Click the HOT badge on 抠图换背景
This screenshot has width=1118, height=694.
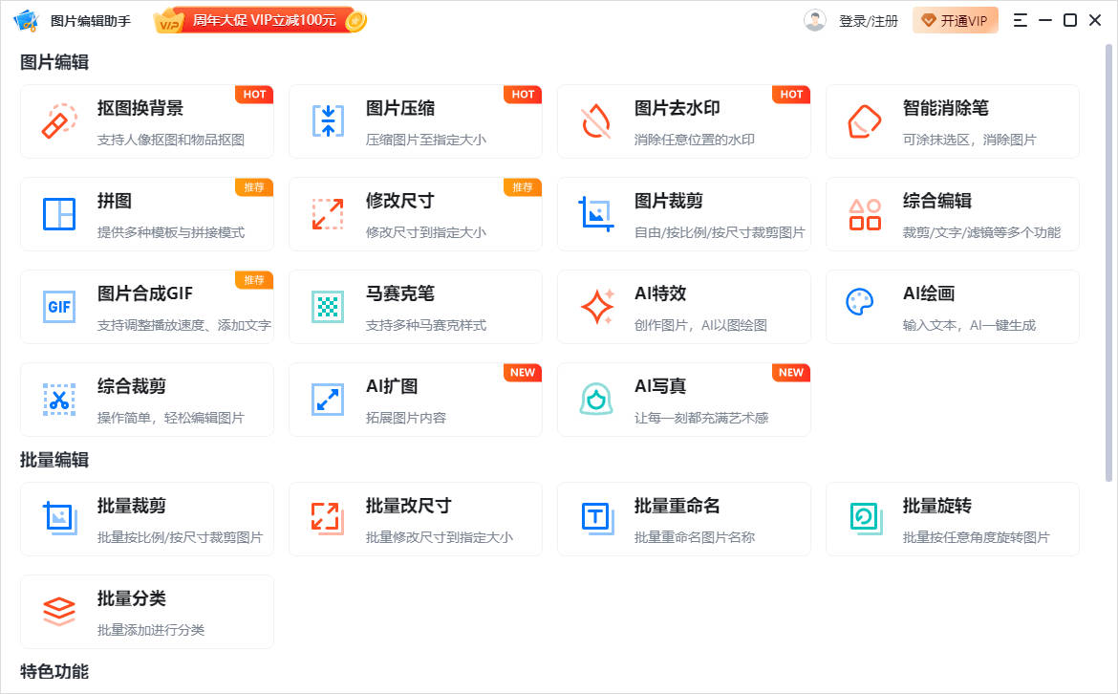[x=254, y=94]
